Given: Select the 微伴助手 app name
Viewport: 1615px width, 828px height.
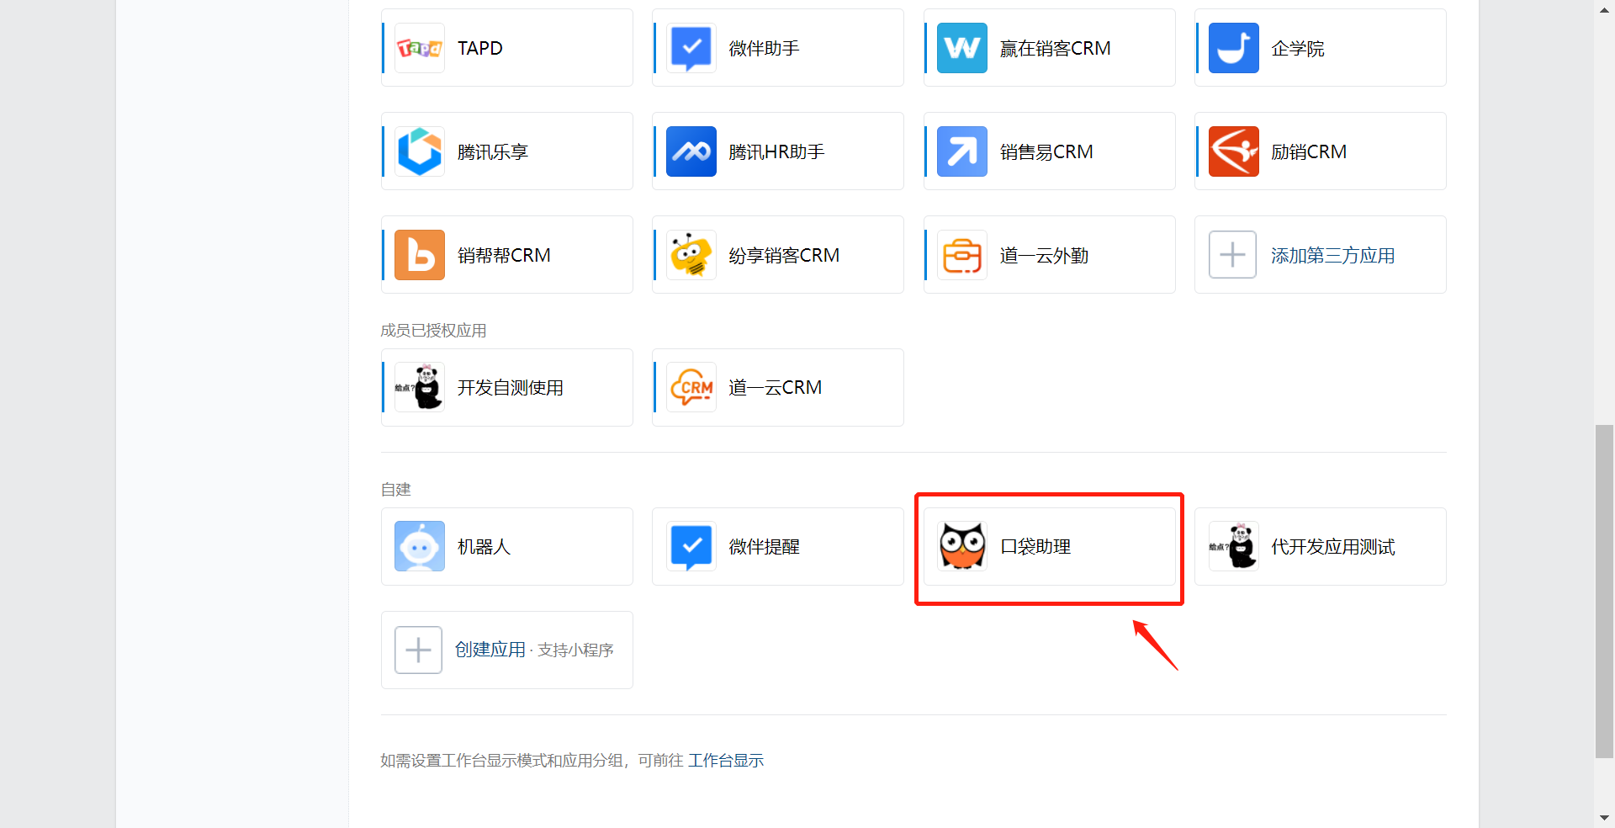Looking at the screenshot, I should (764, 49).
